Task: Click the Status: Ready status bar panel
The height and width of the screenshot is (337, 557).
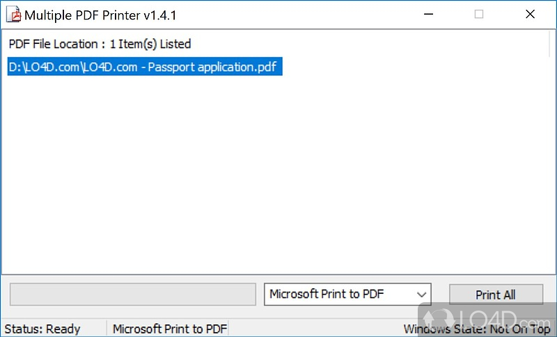Action: click(42, 329)
